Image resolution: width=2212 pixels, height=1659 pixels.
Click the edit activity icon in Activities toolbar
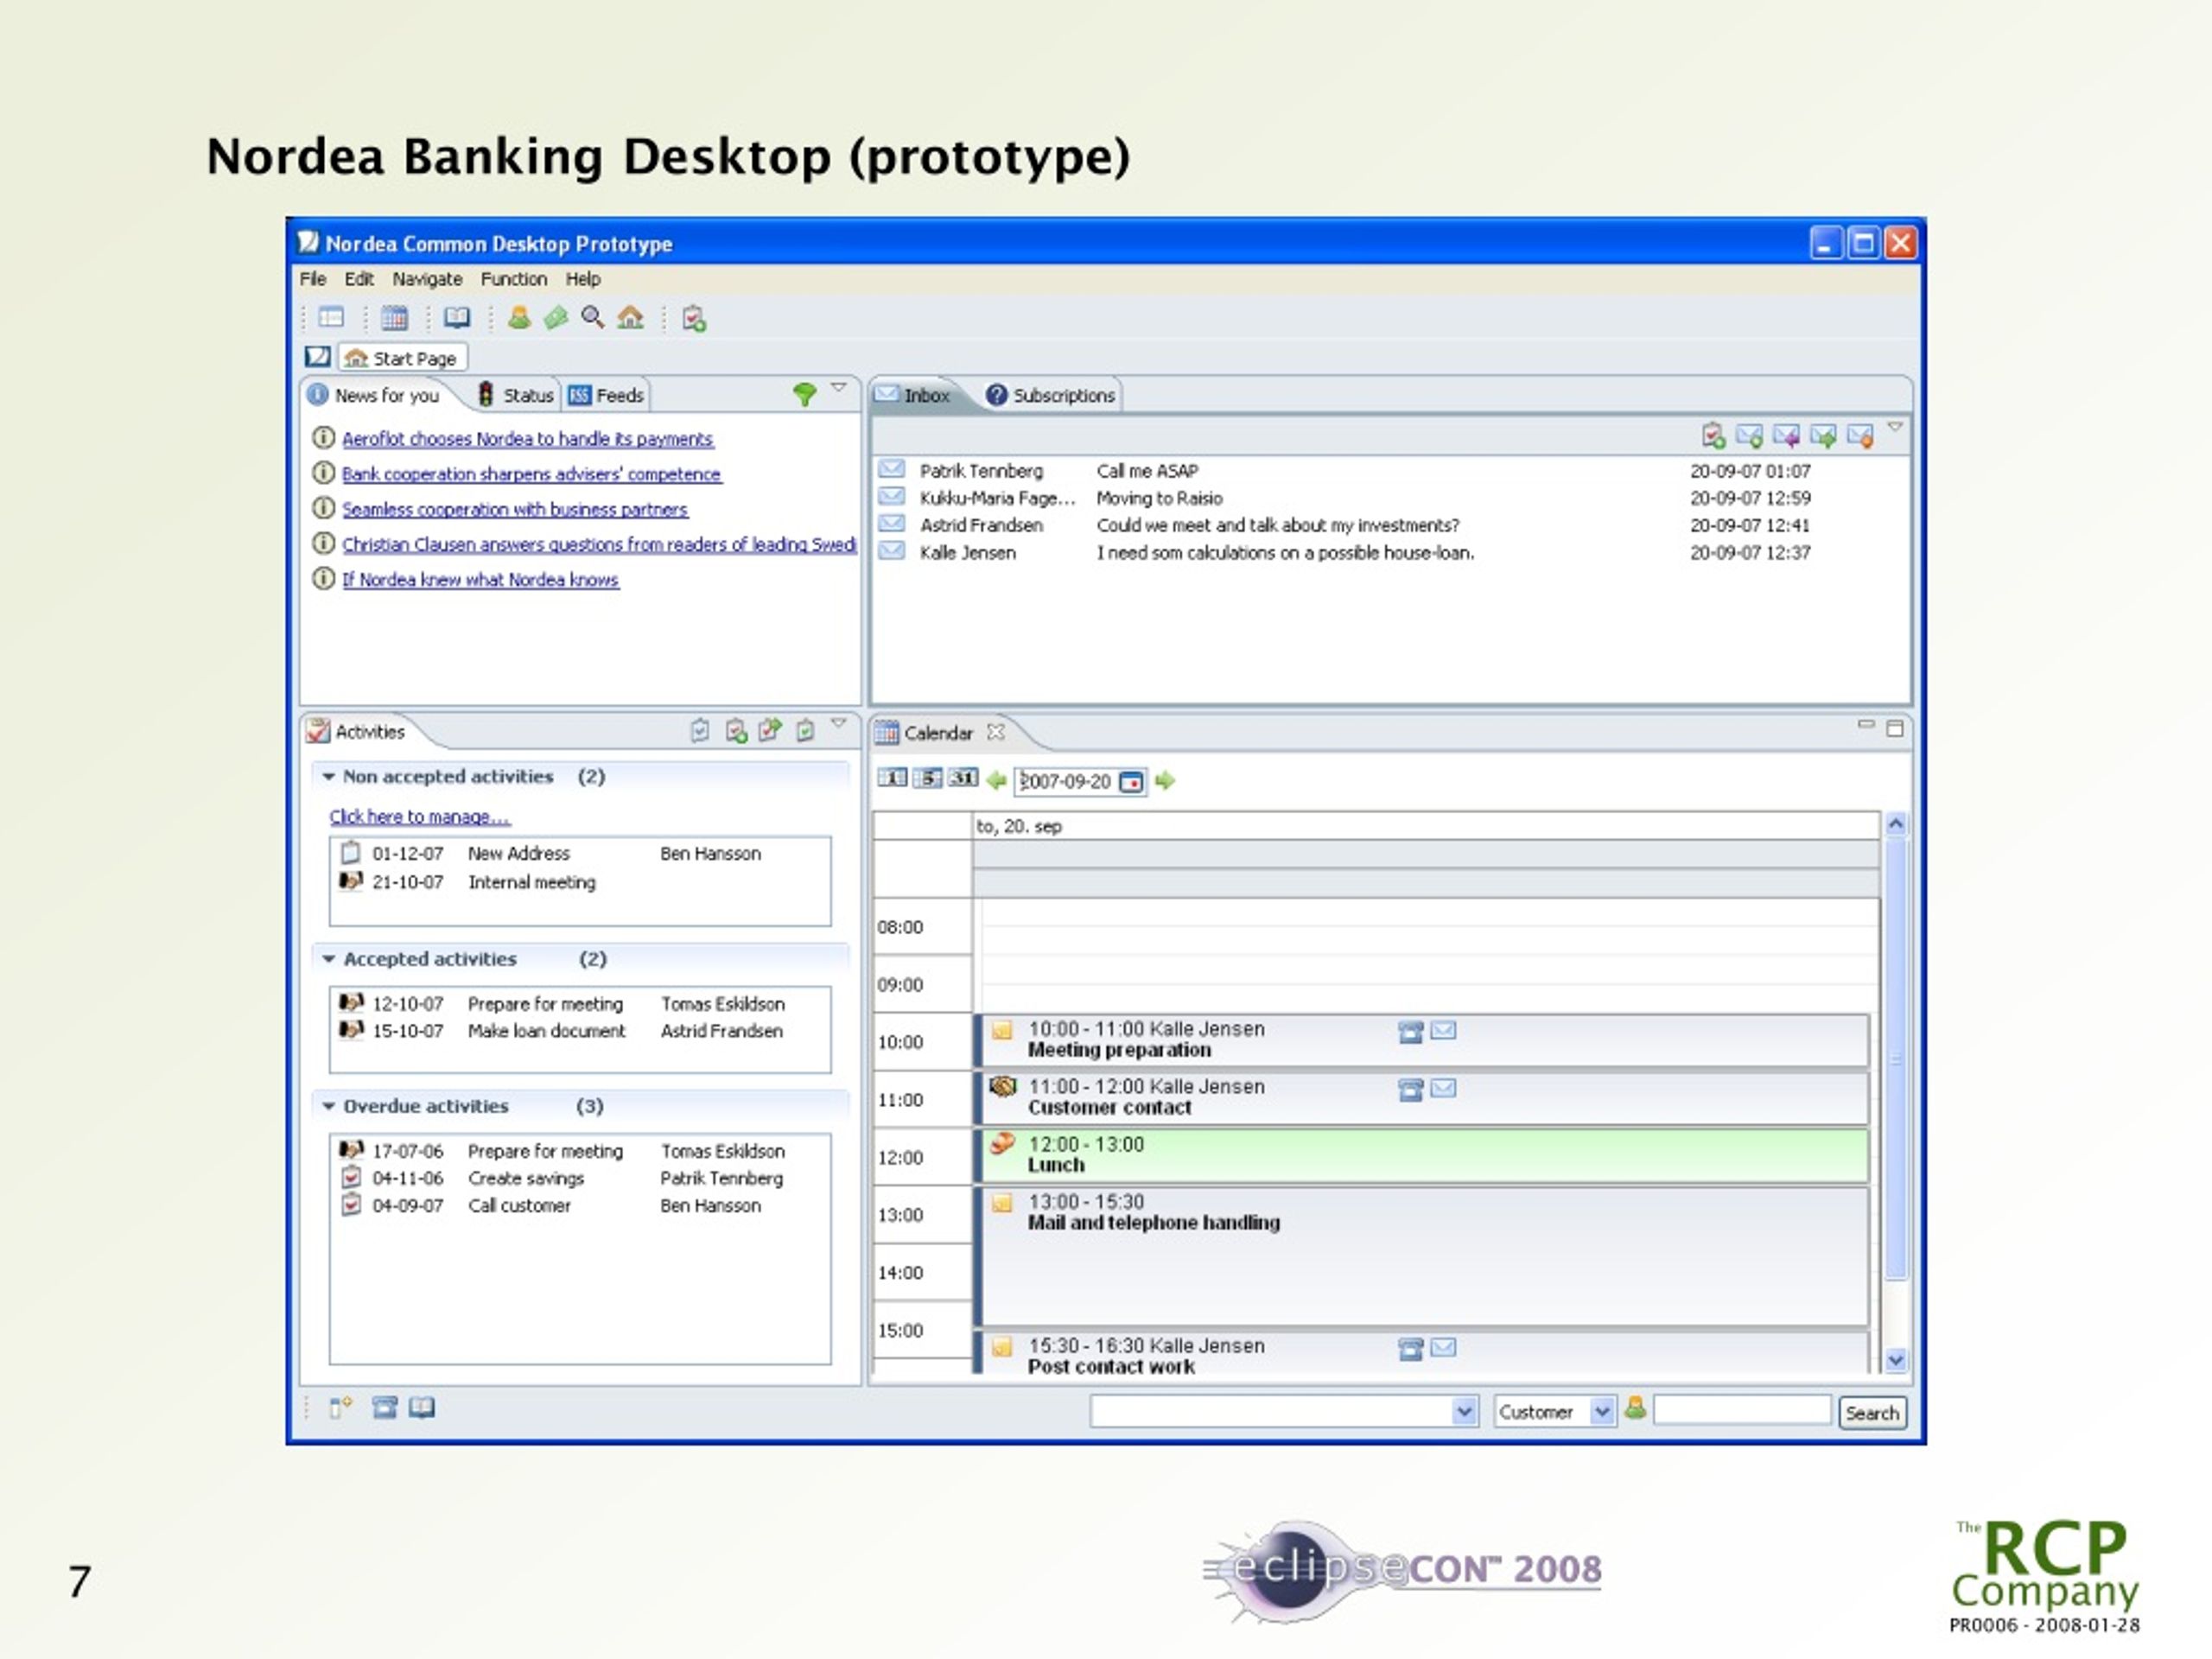click(x=770, y=731)
